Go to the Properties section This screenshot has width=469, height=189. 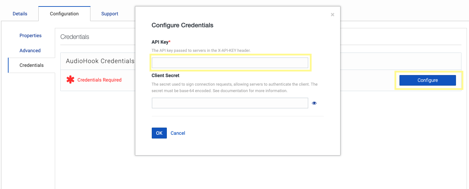(30, 35)
